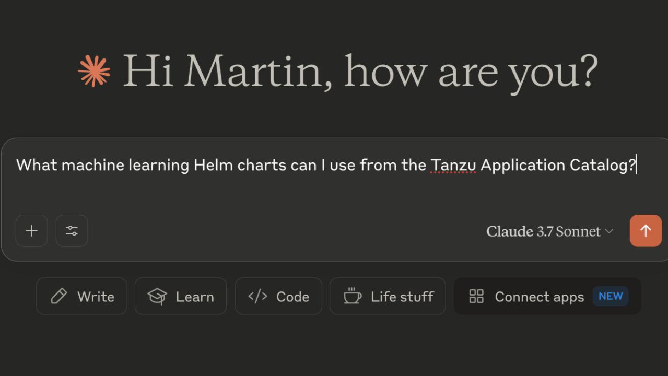Expand the model selector chevron
This screenshot has width=668, height=376.
tap(610, 231)
